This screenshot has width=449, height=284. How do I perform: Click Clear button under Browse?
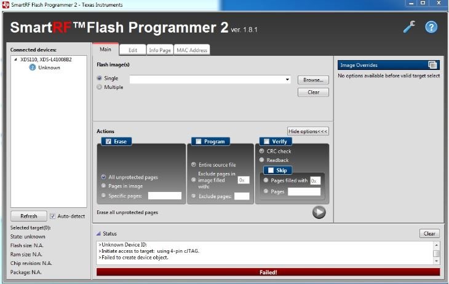pyautogui.click(x=313, y=92)
